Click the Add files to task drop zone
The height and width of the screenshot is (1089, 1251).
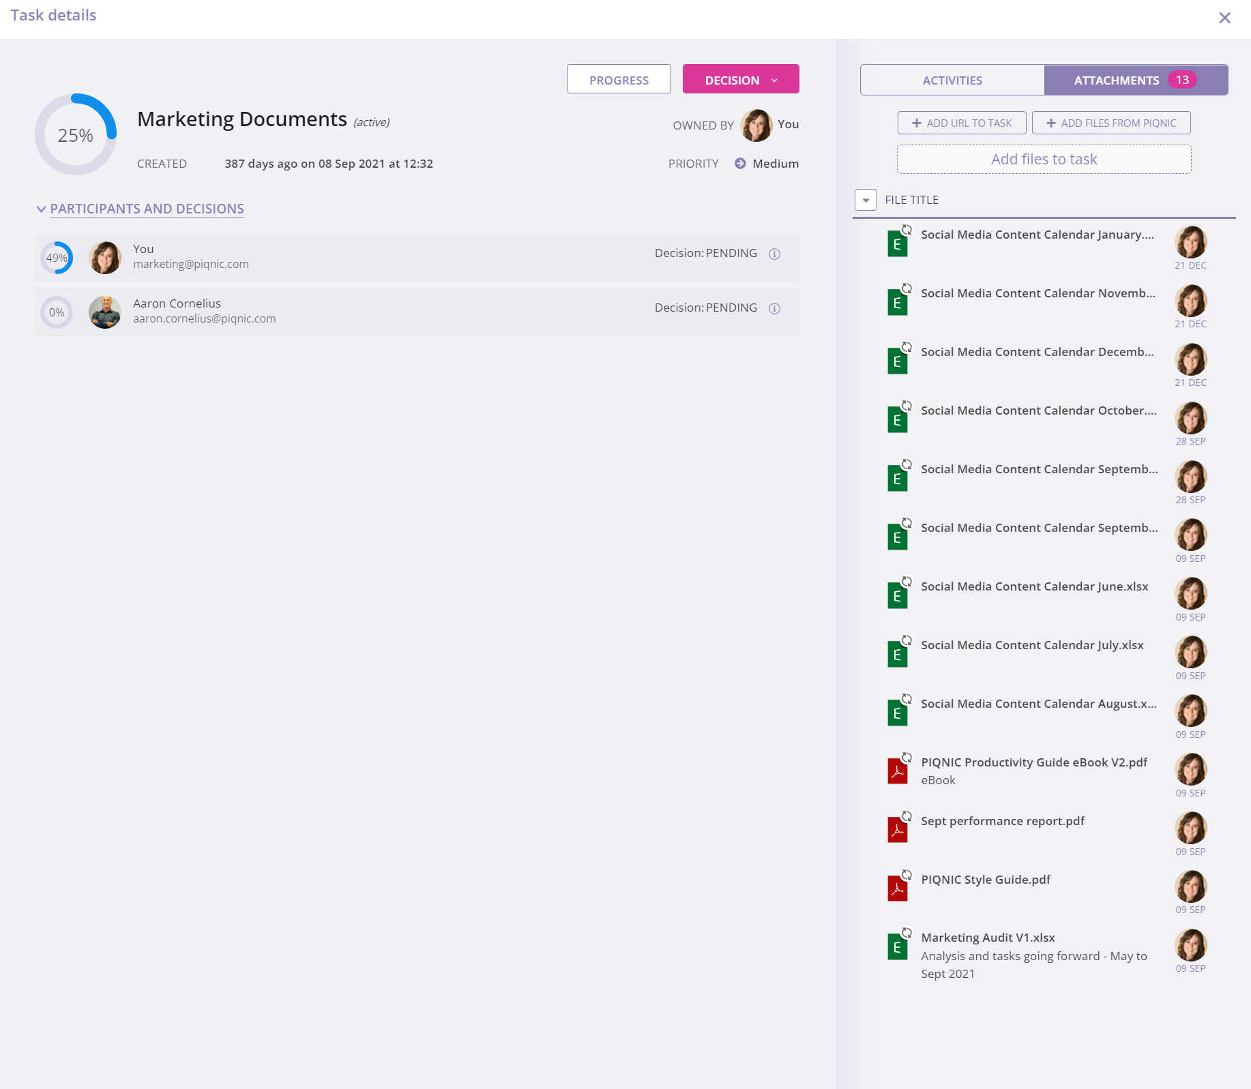coord(1044,160)
